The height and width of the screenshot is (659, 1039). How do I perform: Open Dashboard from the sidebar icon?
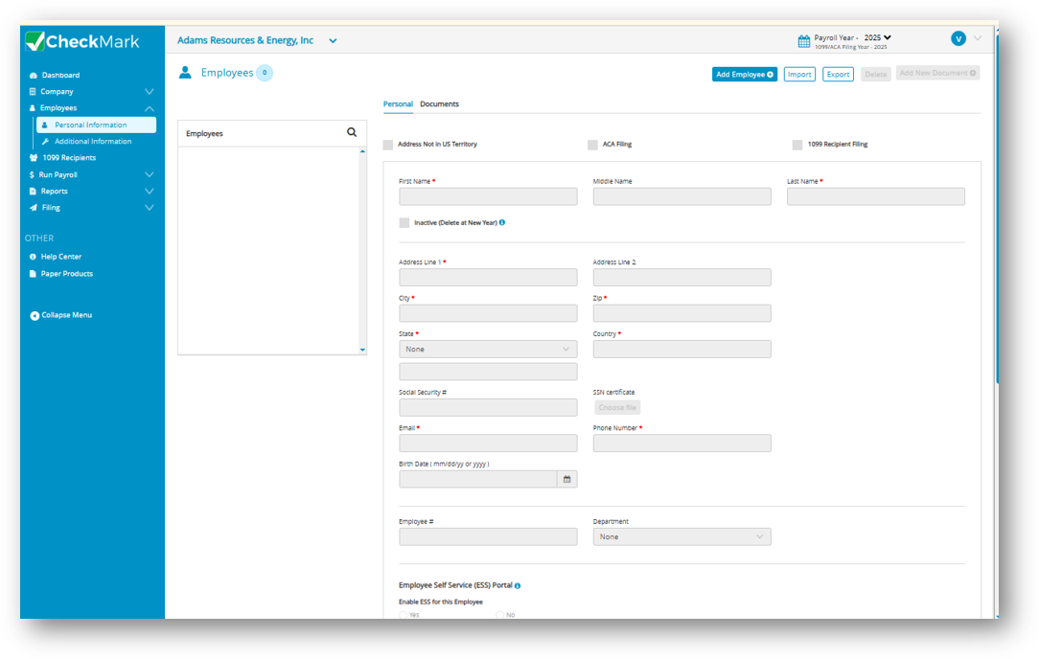[x=34, y=76]
